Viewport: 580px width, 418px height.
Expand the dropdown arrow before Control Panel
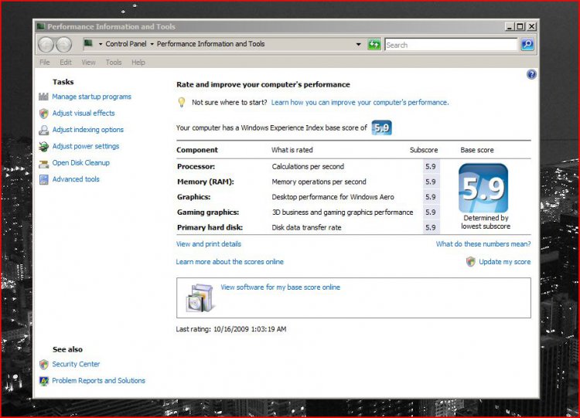(101, 44)
